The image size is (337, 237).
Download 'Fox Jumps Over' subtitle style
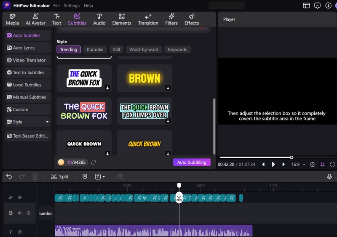click(168, 121)
